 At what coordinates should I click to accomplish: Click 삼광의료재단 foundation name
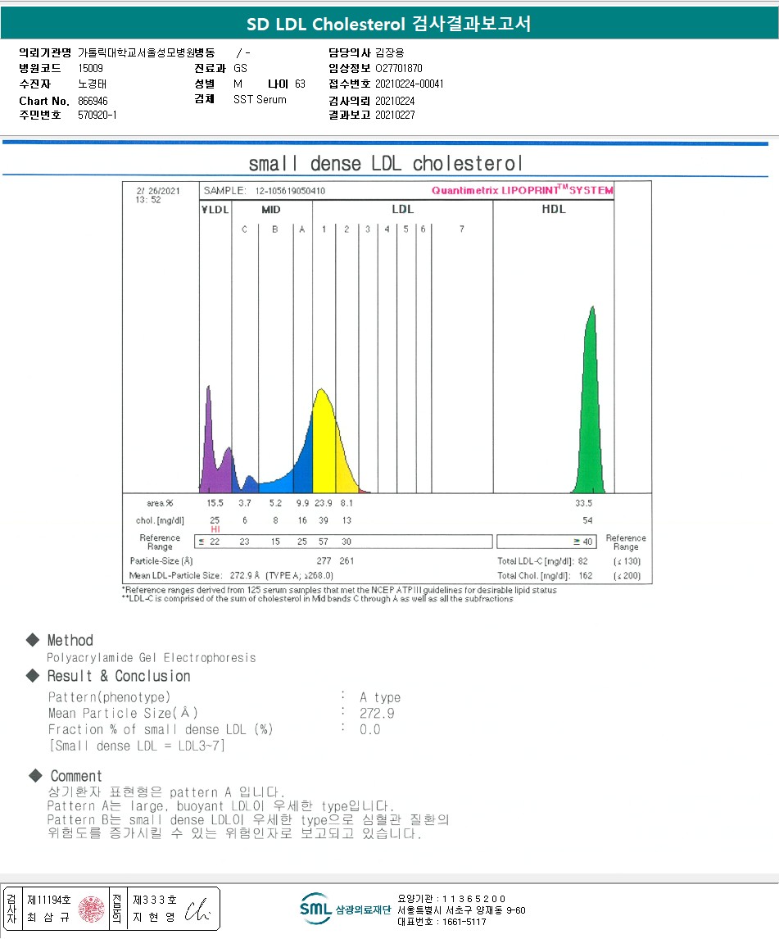point(363,910)
